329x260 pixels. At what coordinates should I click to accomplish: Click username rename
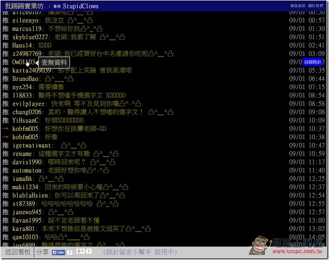(x=22, y=154)
